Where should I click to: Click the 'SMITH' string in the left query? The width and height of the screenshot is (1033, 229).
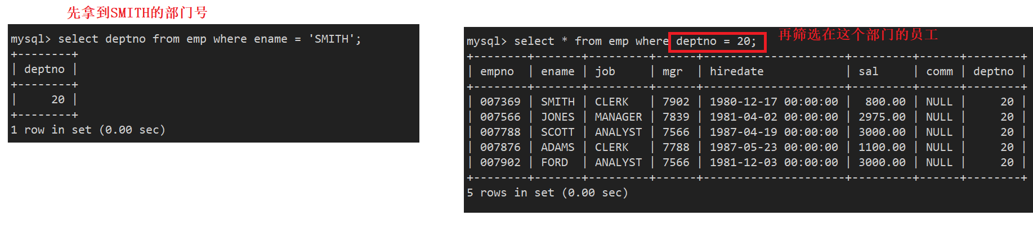click(334, 39)
